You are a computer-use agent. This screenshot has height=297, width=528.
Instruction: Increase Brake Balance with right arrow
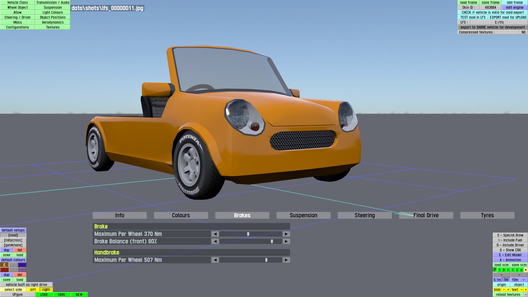(286, 241)
